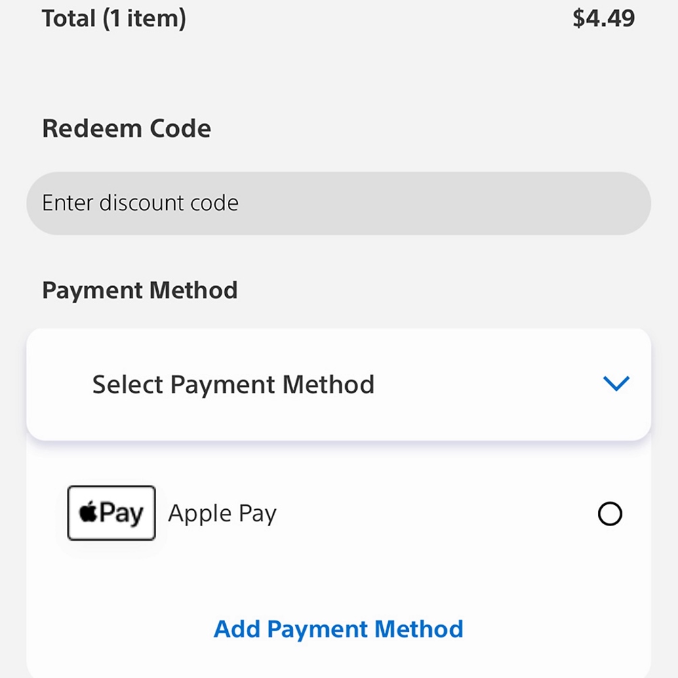Click the Add Payment Method link
This screenshot has height=678, width=678.
pyautogui.click(x=338, y=629)
